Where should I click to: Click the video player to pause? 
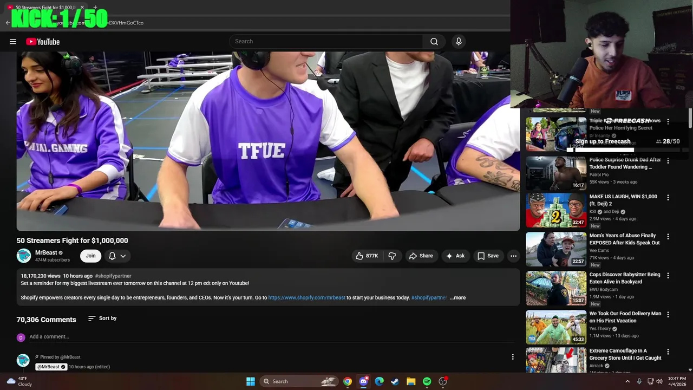point(268,141)
